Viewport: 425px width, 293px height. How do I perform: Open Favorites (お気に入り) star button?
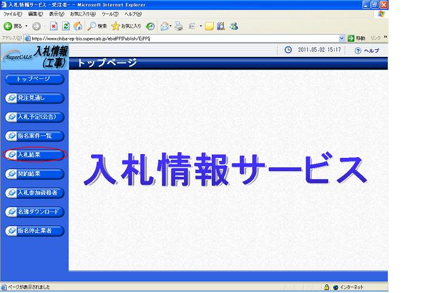[126, 26]
